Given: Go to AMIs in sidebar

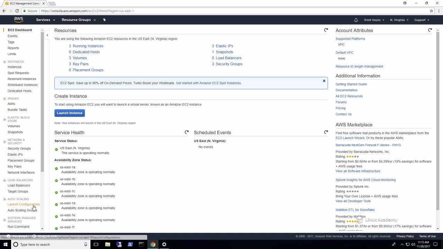Looking at the screenshot, I should click(11, 104).
